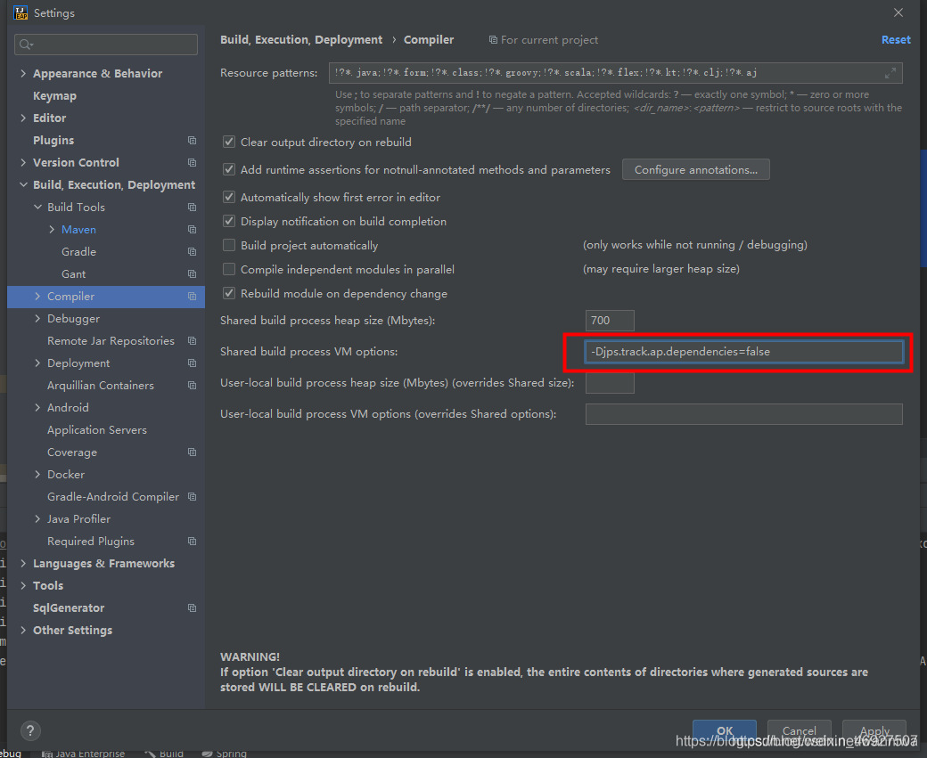Click the IntelliJ Settings window icon
Viewport: 927px width, 758px height.
21,12
